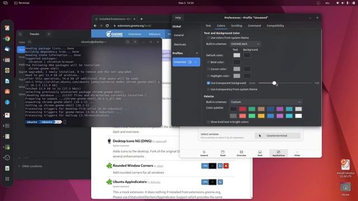Viewport: 358px width, 201px height.
Task: Open the Other tab in settings window
Action: pos(297,154)
